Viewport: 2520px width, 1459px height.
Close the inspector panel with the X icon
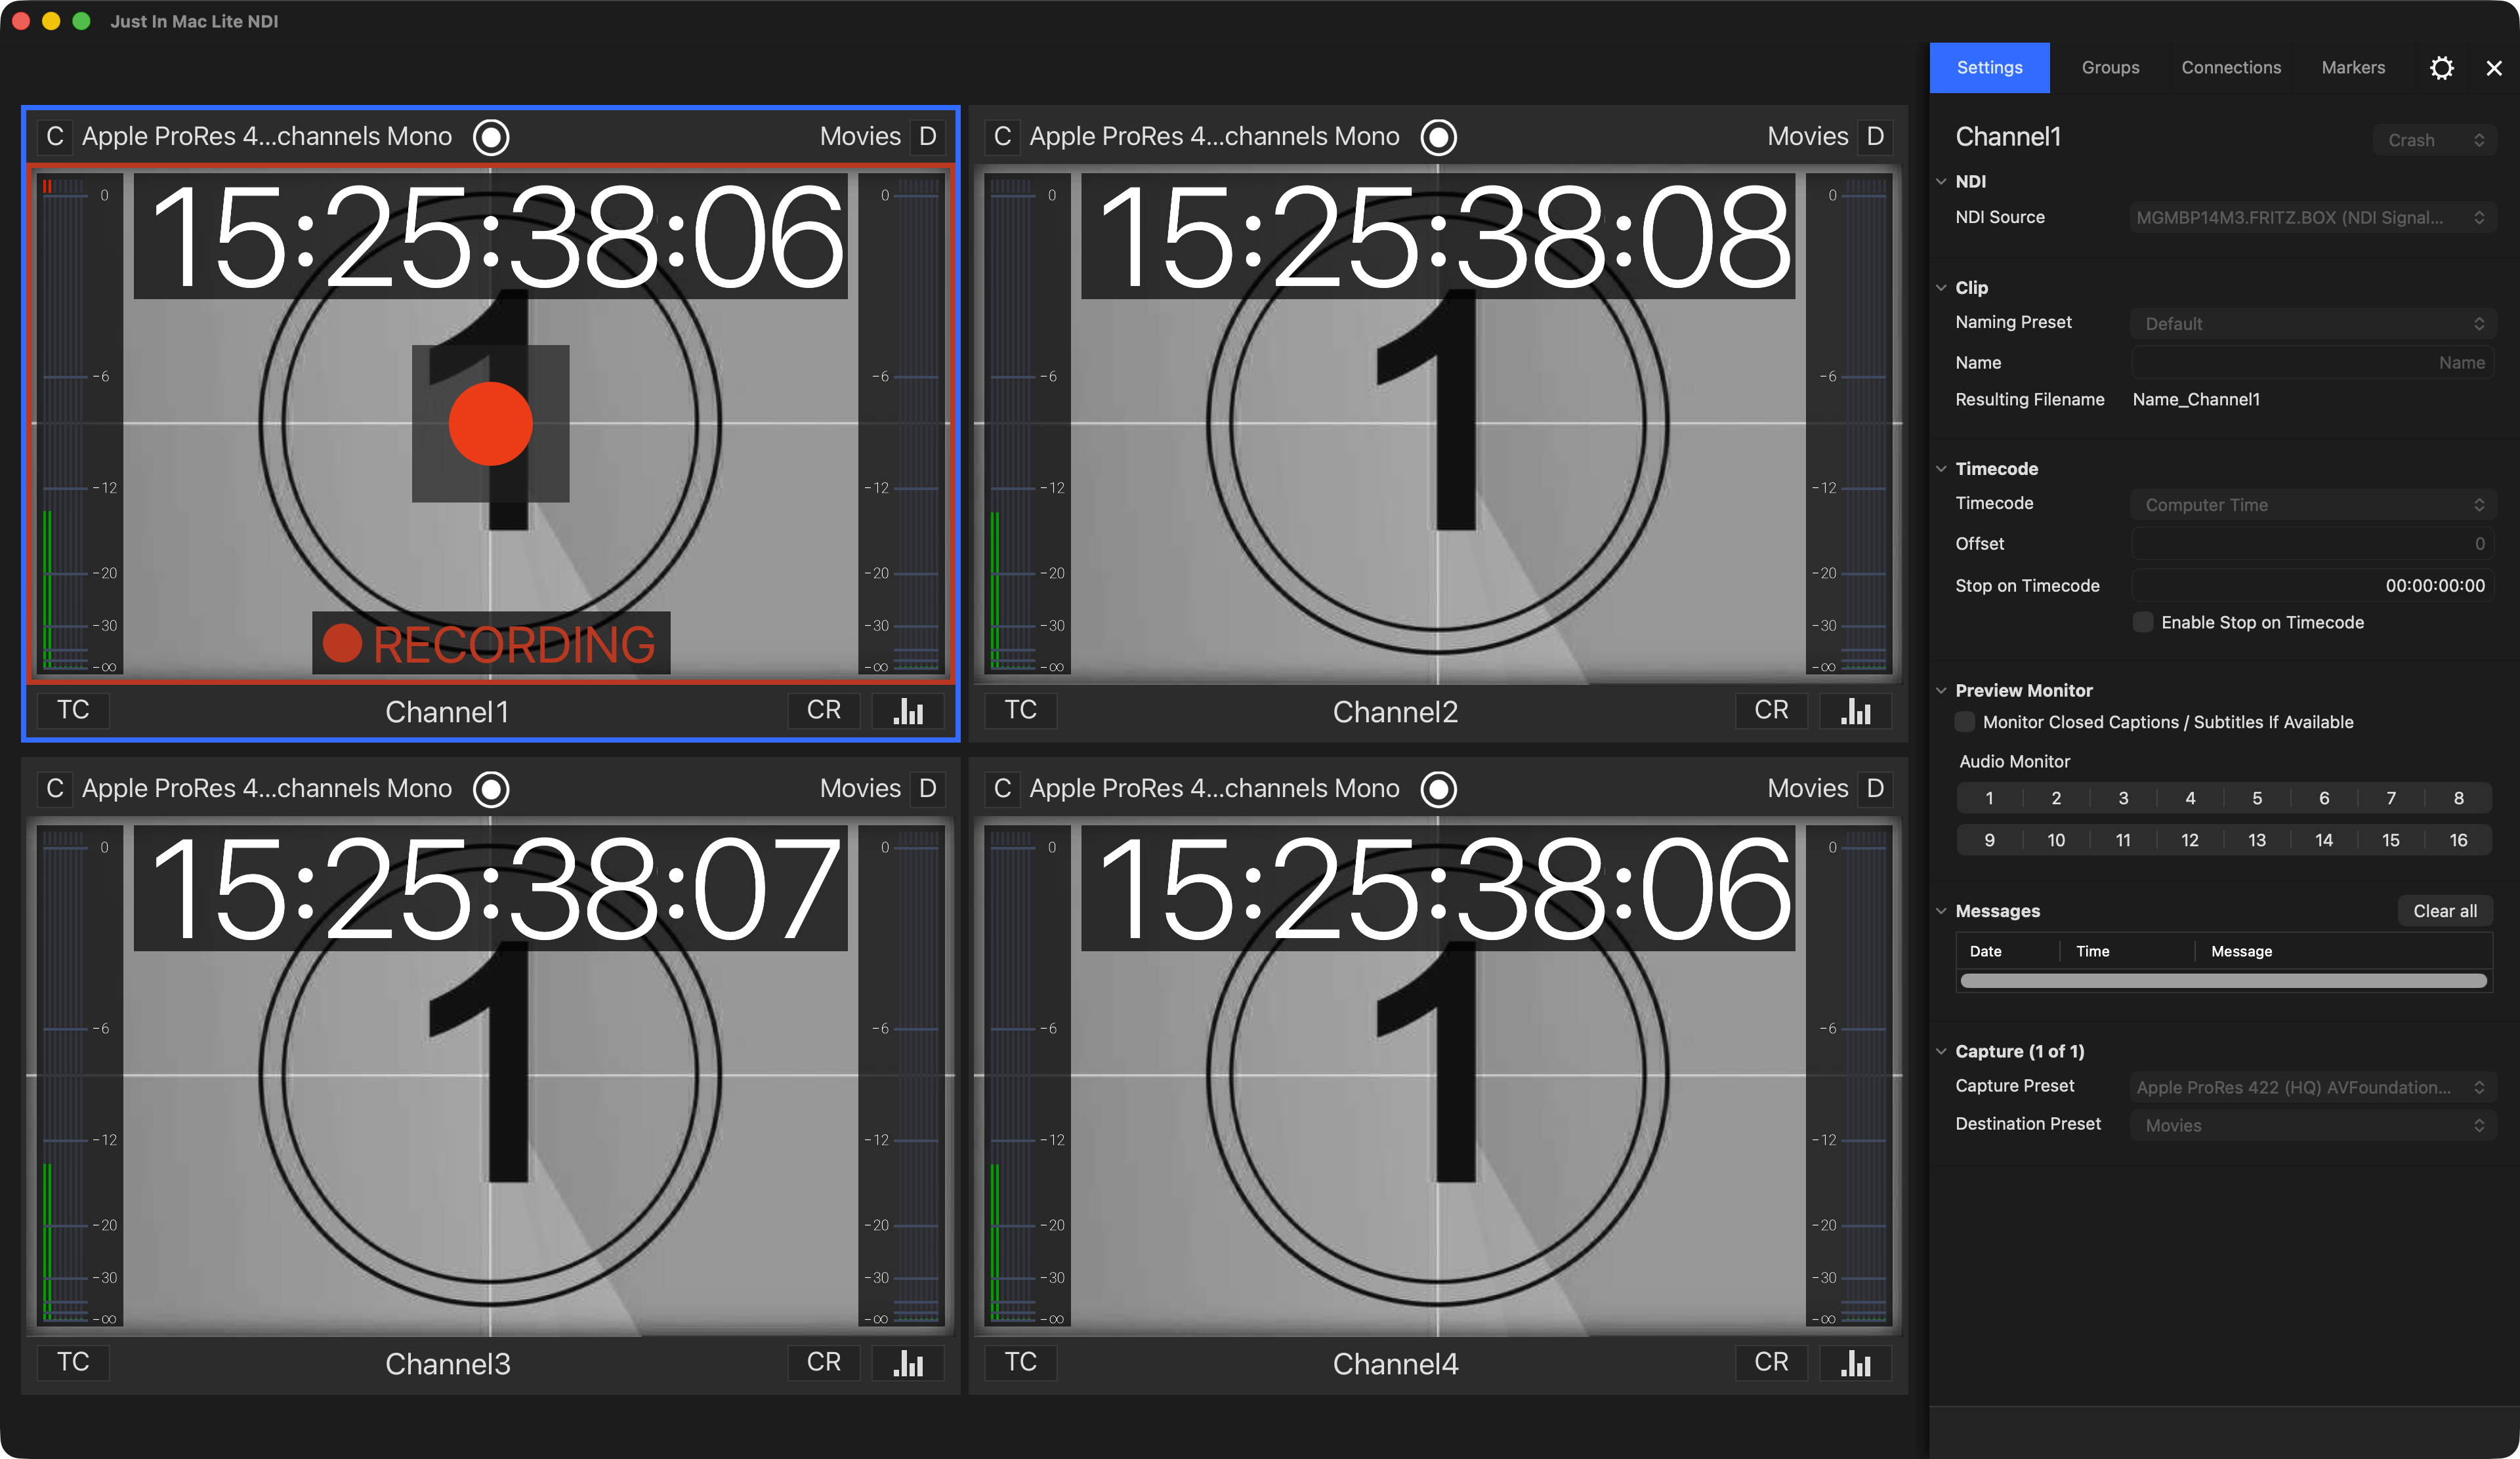2494,68
